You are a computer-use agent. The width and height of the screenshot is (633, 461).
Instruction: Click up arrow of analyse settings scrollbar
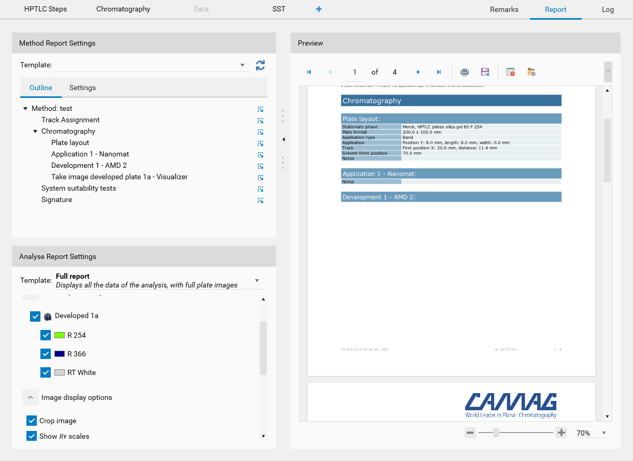(x=263, y=299)
